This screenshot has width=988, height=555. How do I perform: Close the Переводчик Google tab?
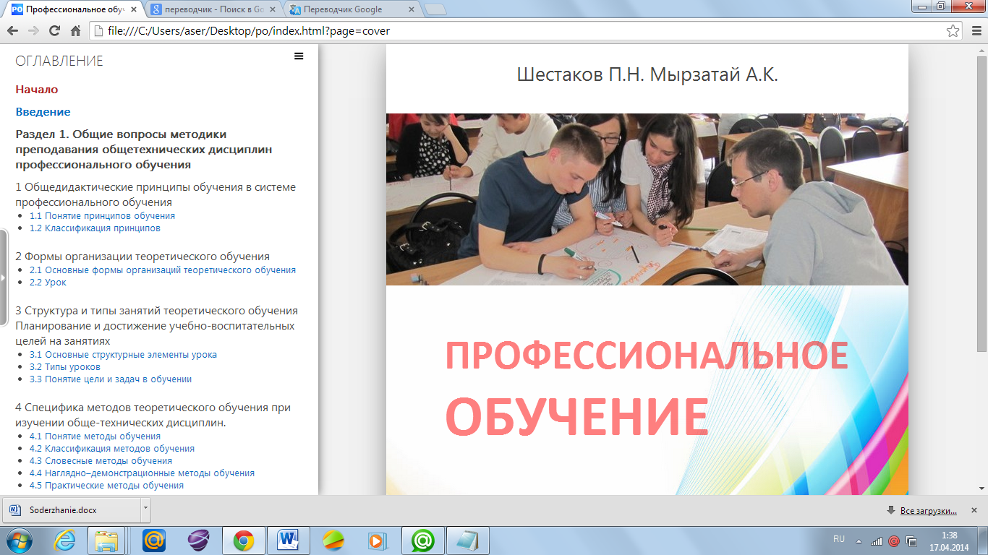point(412,9)
